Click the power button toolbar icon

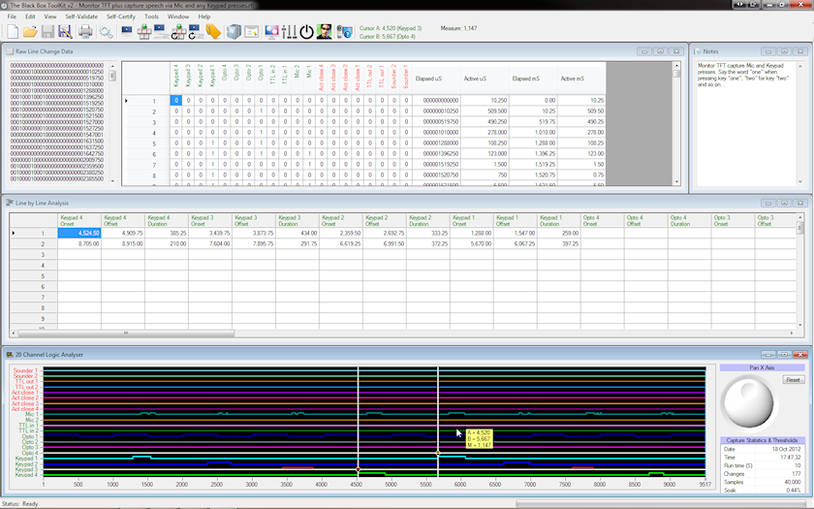point(306,32)
